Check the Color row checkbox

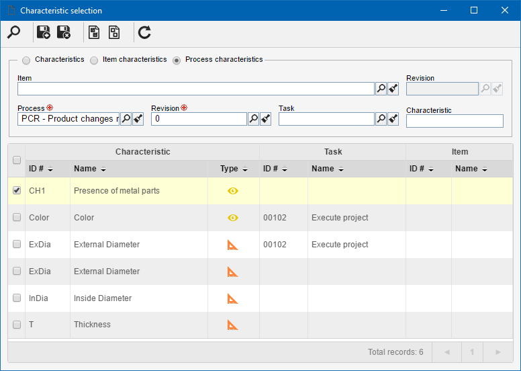click(x=17, y=217)
